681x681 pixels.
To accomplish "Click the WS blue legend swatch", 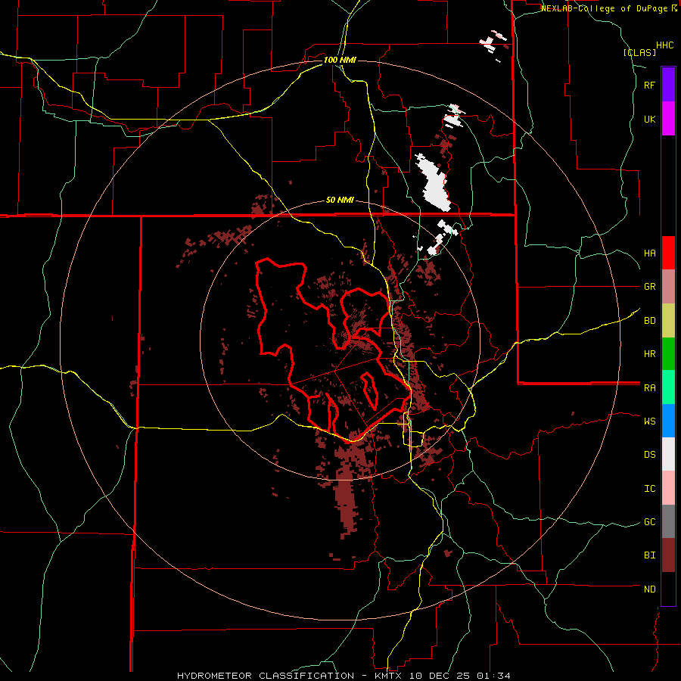I will (x=668, y=421).
